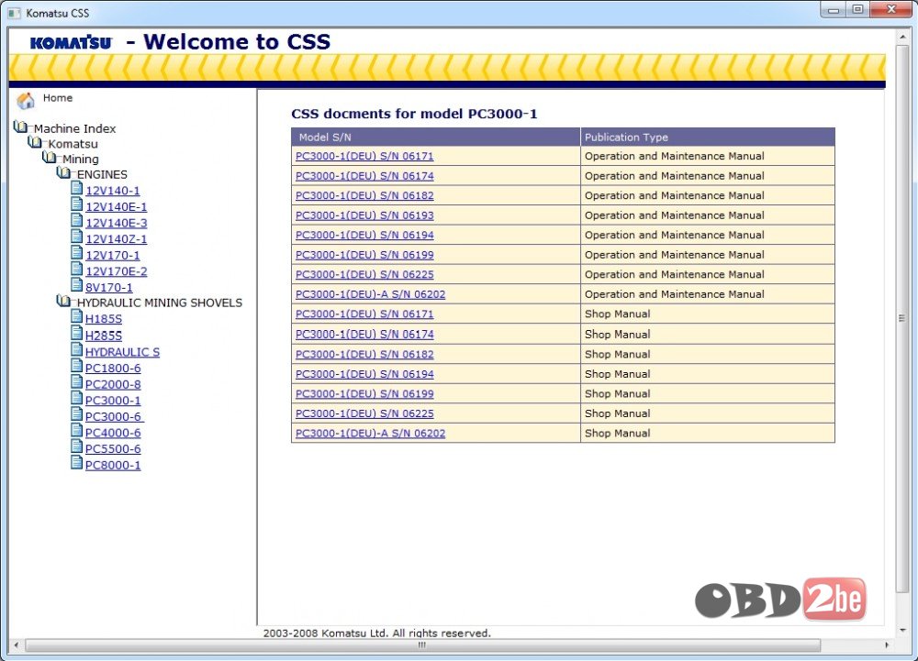This screenshot has width=918, height=661.
Task: Click the document icon beside PC8000-1
Action: [x=77, y=463]
